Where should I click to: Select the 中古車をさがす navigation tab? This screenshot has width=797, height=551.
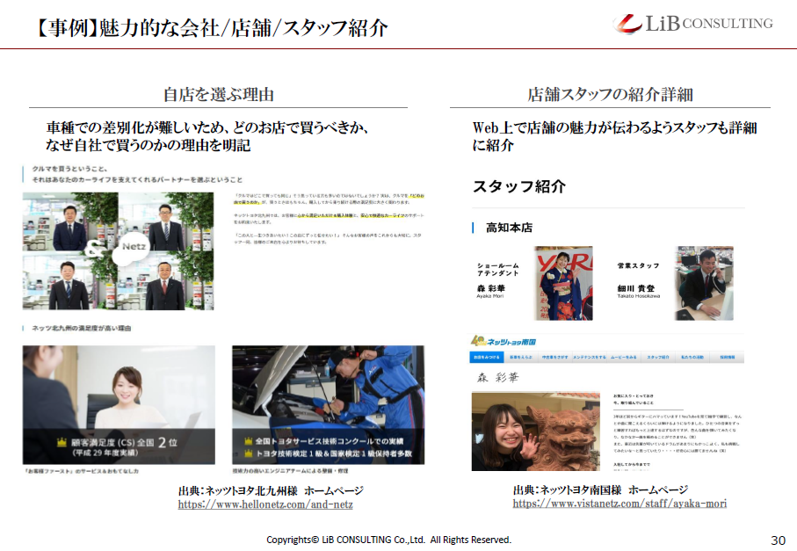pos(555,358)
